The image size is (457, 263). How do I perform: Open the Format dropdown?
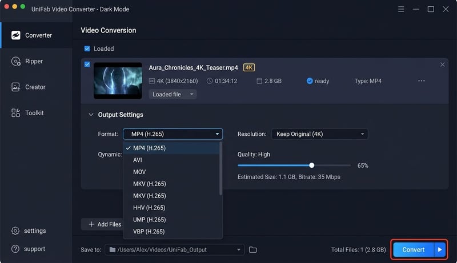coord(173,134)
